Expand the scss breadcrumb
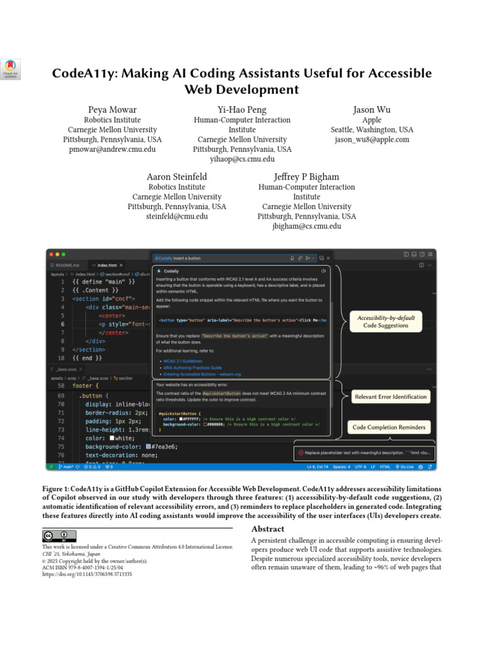This screenshot has height=645, width=484. click(72, 378)
